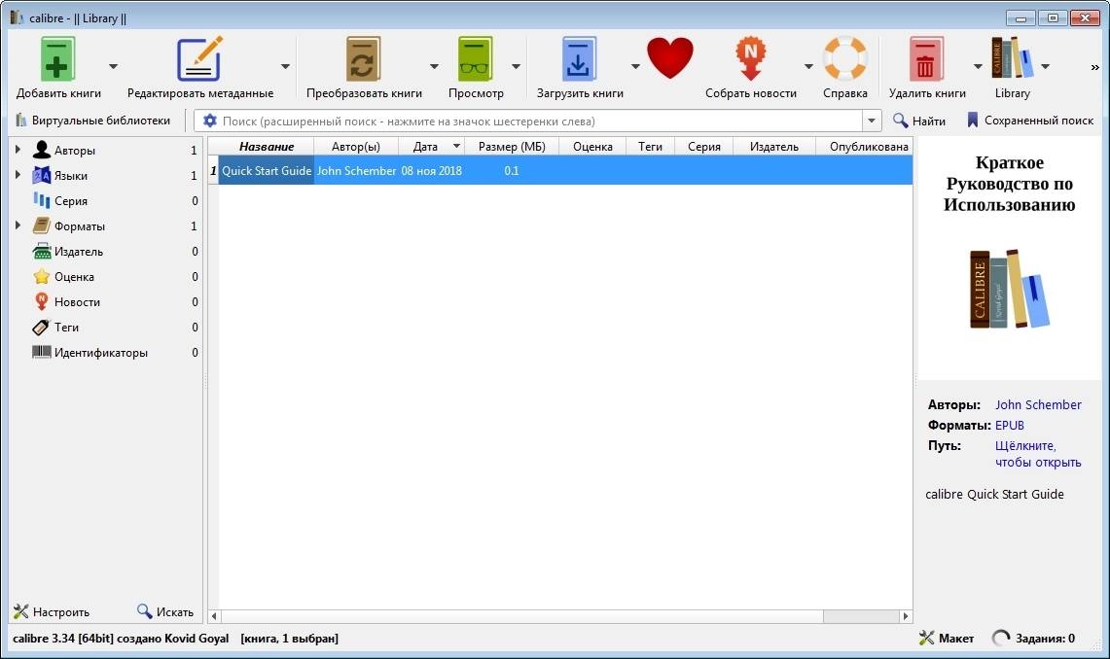Open the Edit metadata dropdown arrow
The height and width of the screenshot is (659, 1110).
pyautogui.click(x=285, y=66)
